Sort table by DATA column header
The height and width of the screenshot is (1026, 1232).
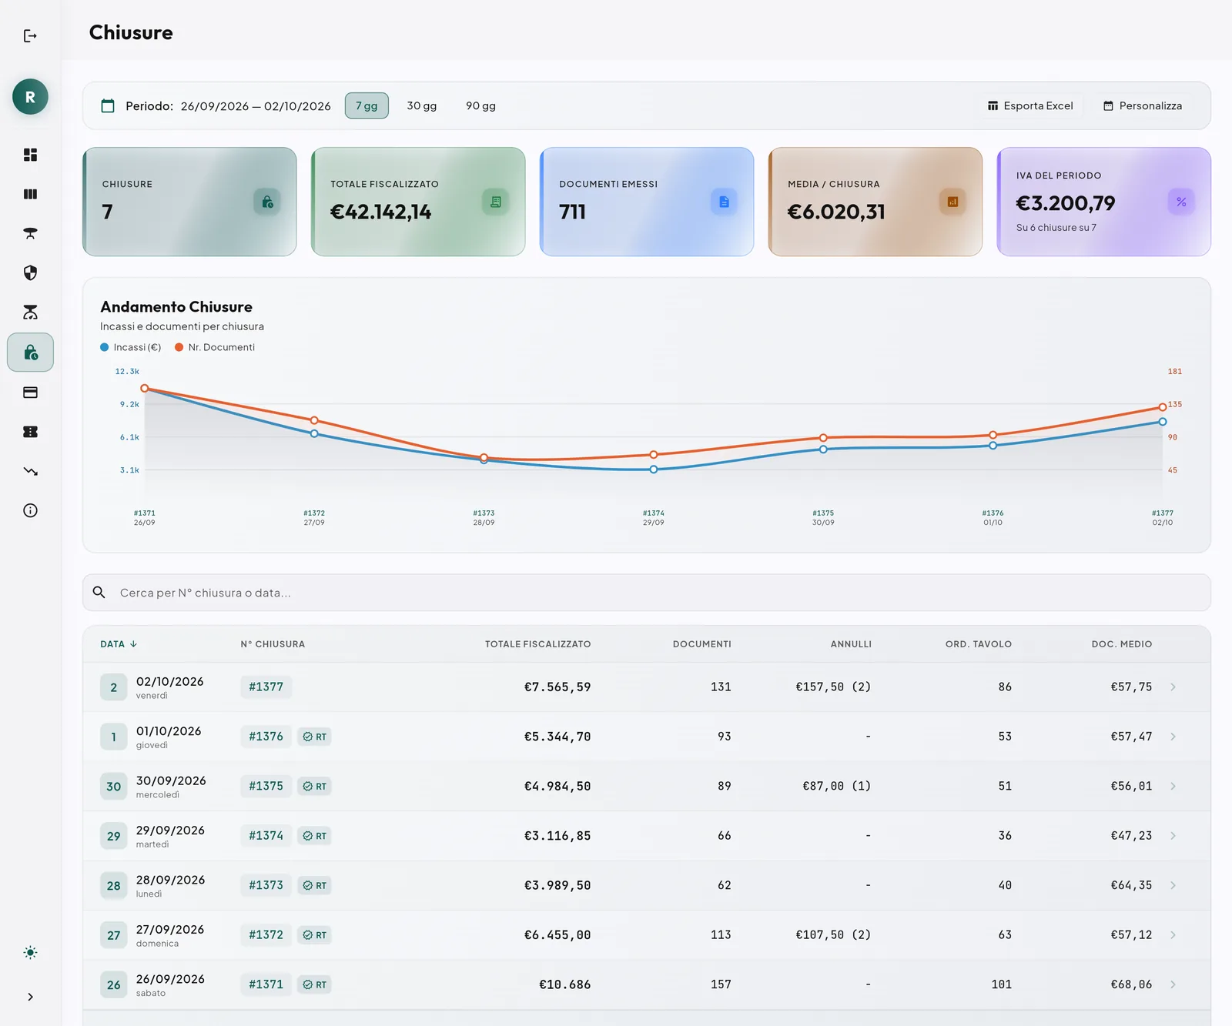tap(119, 644)
